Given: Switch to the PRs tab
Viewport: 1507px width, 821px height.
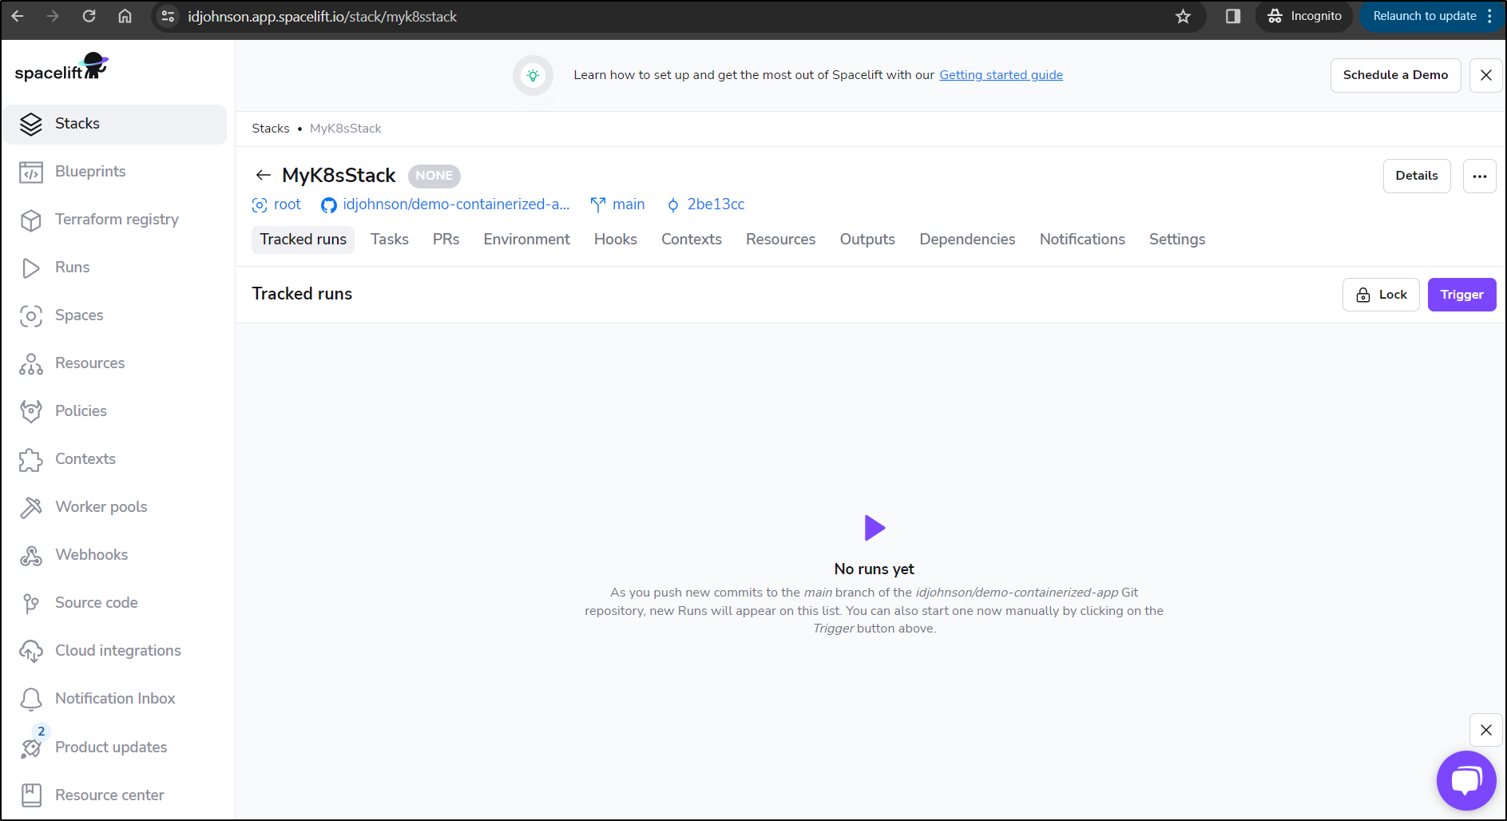Looking at the screenshot, I should (446, 240).
